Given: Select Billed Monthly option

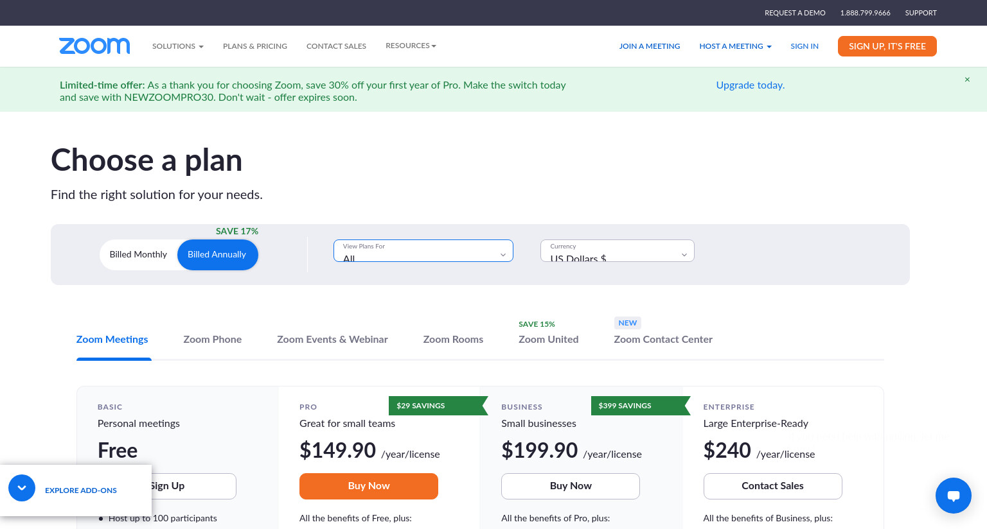Looking at the screenshot, I should coord(138,255).
